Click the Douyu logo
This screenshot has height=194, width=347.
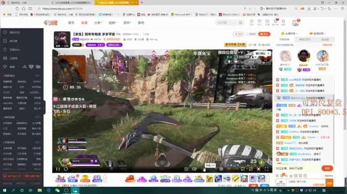(51, 23)
